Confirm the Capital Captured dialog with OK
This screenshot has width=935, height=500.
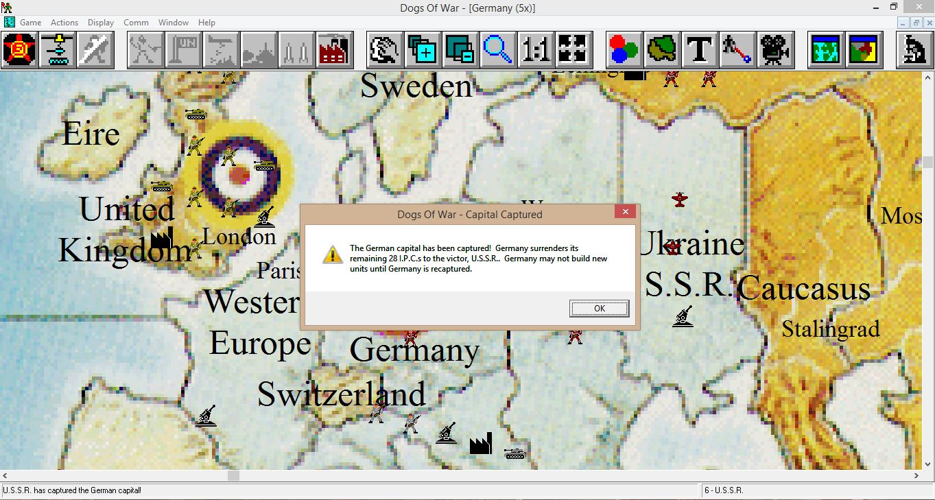point(599,309)
